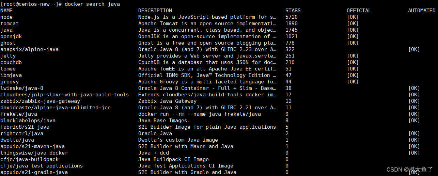Image resolution: width=438 pixels, height=176 pixels.
Task: Select the 'groovy' image name
Action: [x=10, y=82]
